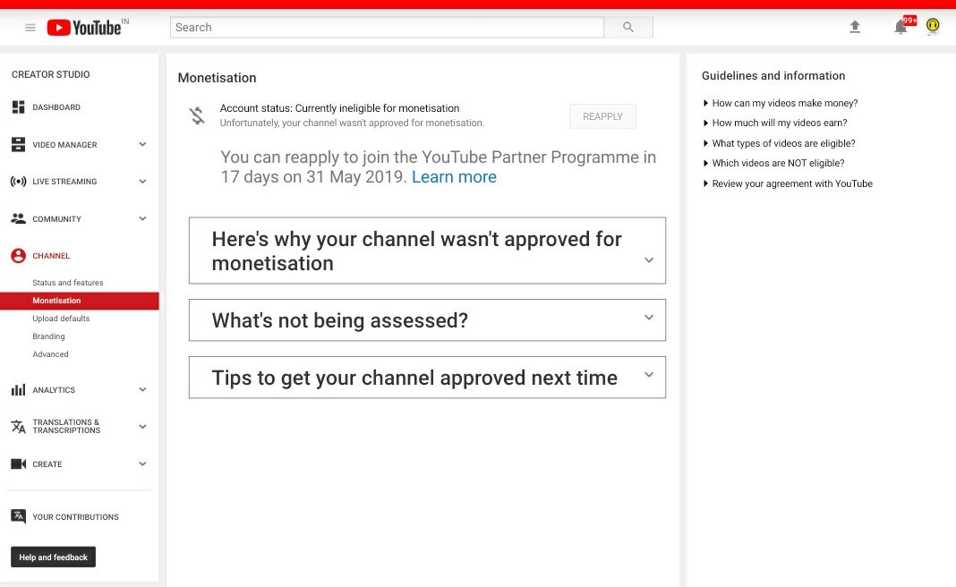
Task: Expand why channel wasn't approved chevron
Action: [x=649, y=260]
